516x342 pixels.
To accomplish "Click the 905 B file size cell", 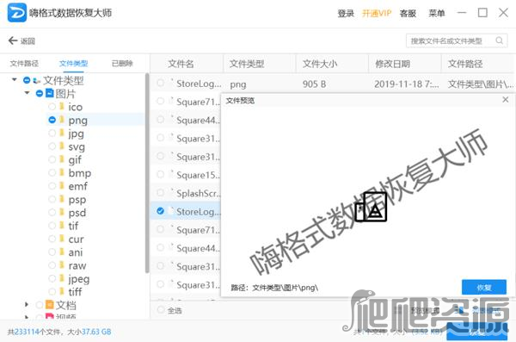I will pos(314,84).
